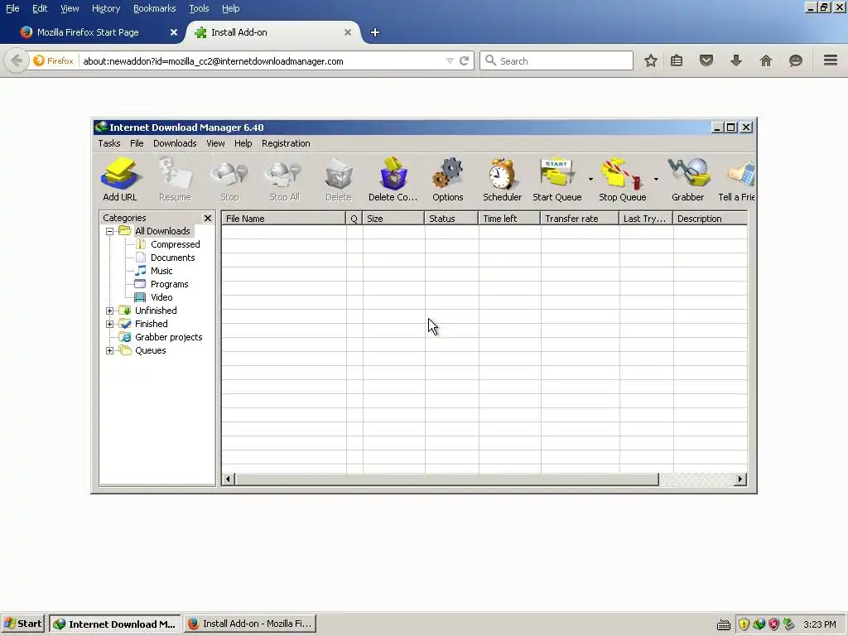Open Firefox History menu

[106, 8]
